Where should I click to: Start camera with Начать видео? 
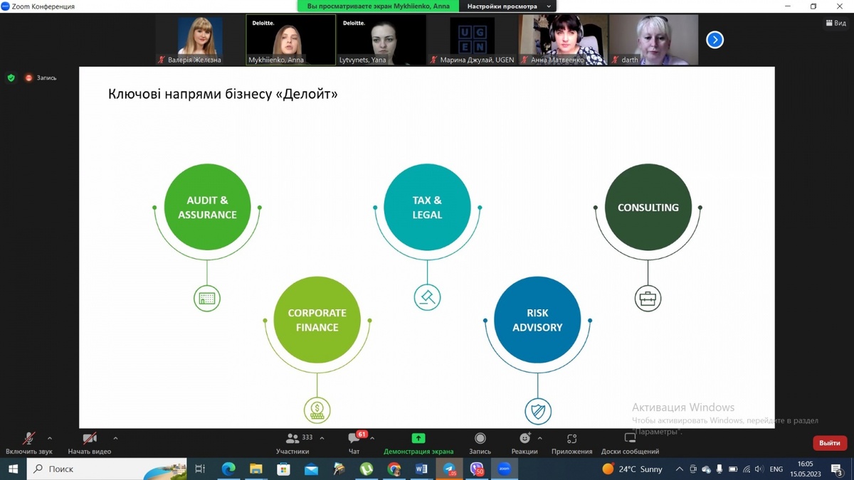point(90,443)
